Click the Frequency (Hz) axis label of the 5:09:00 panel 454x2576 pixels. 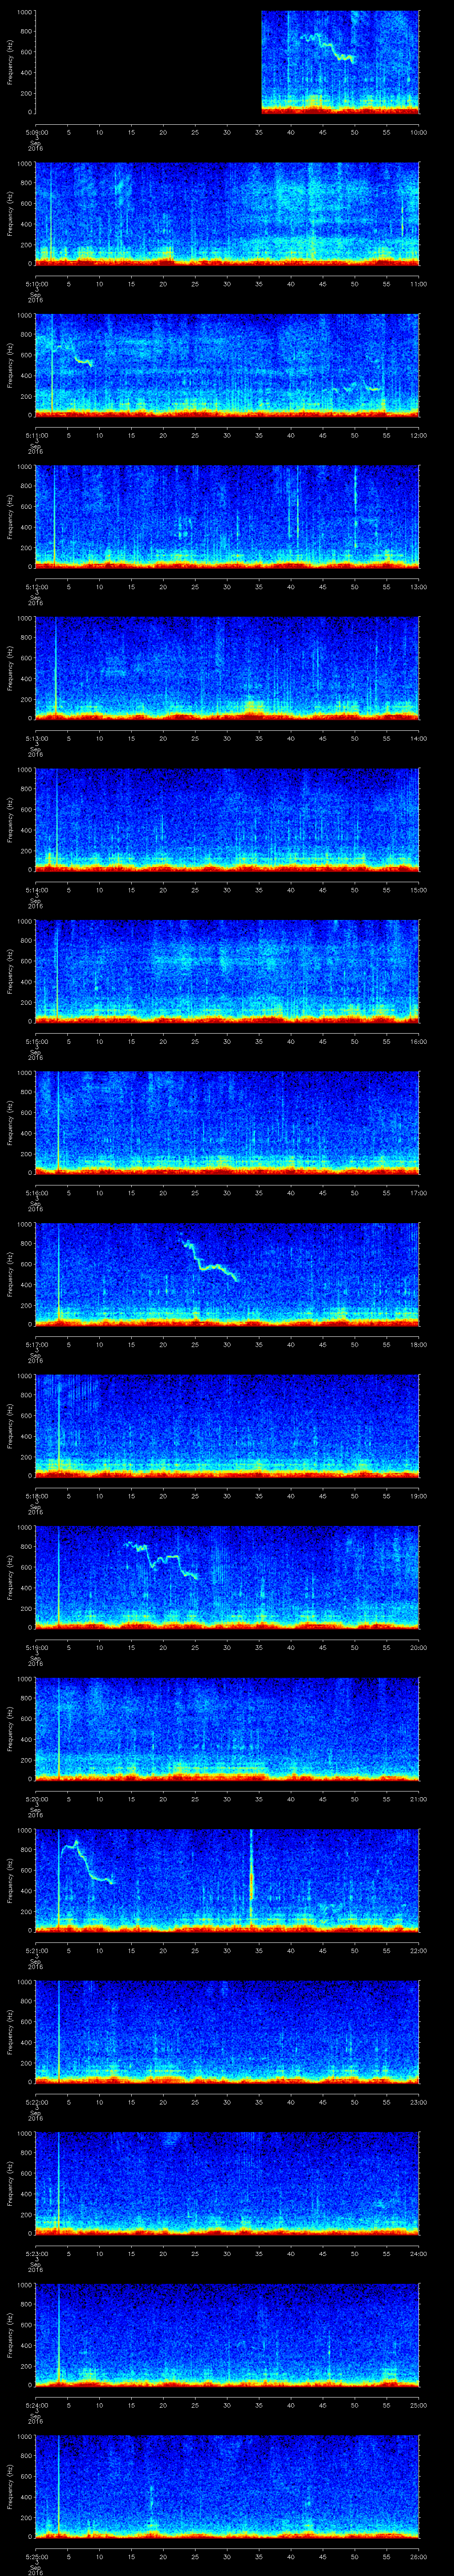[x=11, y=62]
